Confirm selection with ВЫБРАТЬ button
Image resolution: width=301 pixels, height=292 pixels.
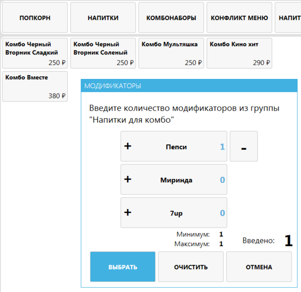click(x=122, y=267)
